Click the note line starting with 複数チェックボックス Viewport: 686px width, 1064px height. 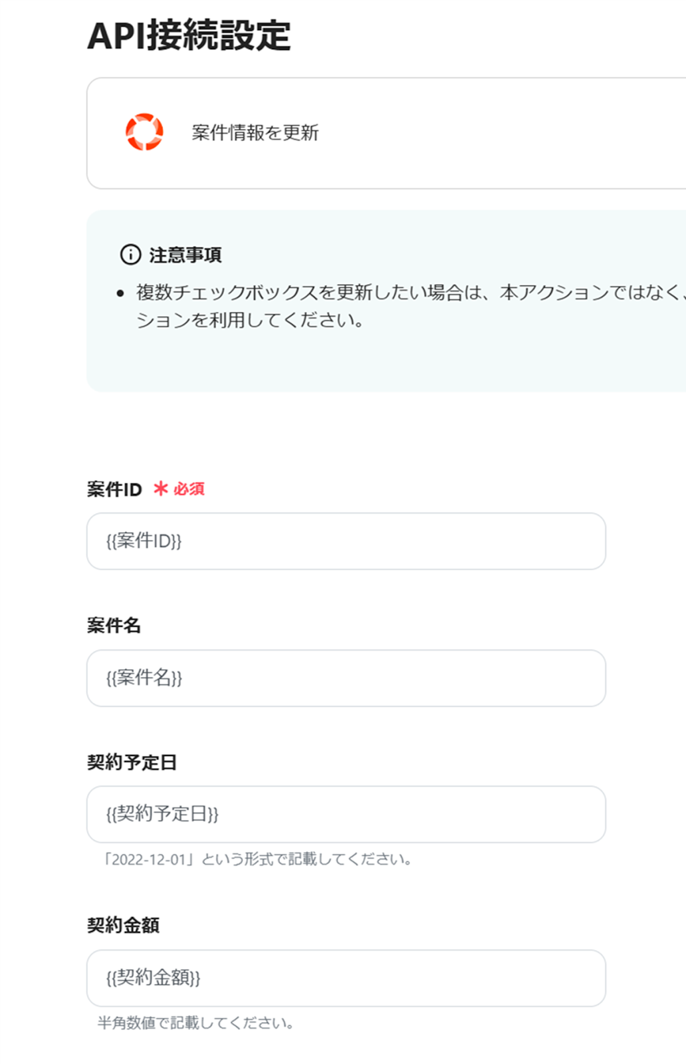(407, 293)
